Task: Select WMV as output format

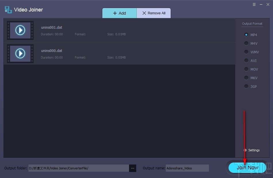Action: click(x=246, y=52)
